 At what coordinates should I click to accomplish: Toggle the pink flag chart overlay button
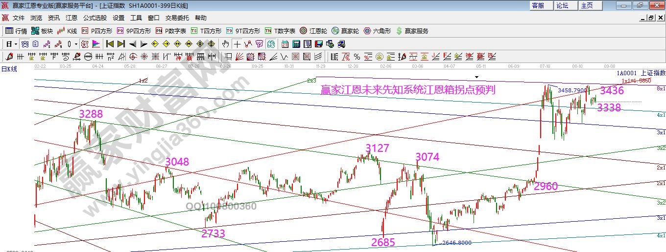coord(96,44)
